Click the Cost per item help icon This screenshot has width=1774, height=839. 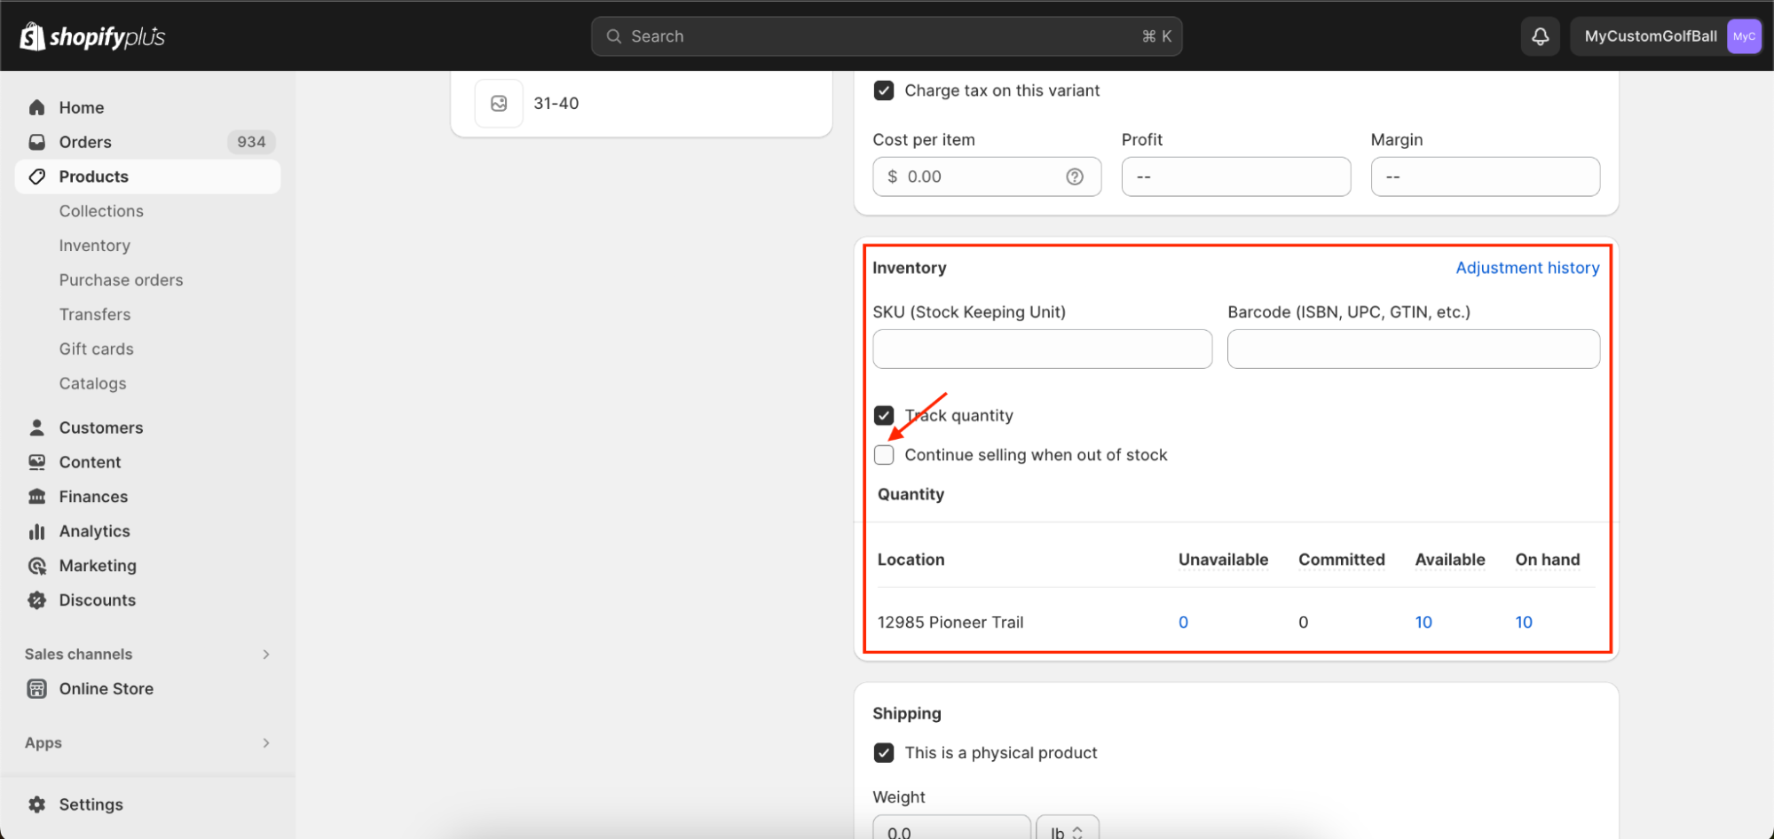click(x=1074, y=176)
